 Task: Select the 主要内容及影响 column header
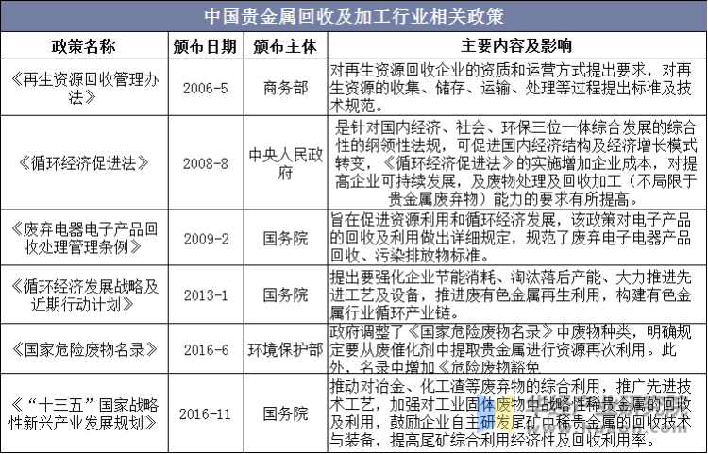click(517, 45)
